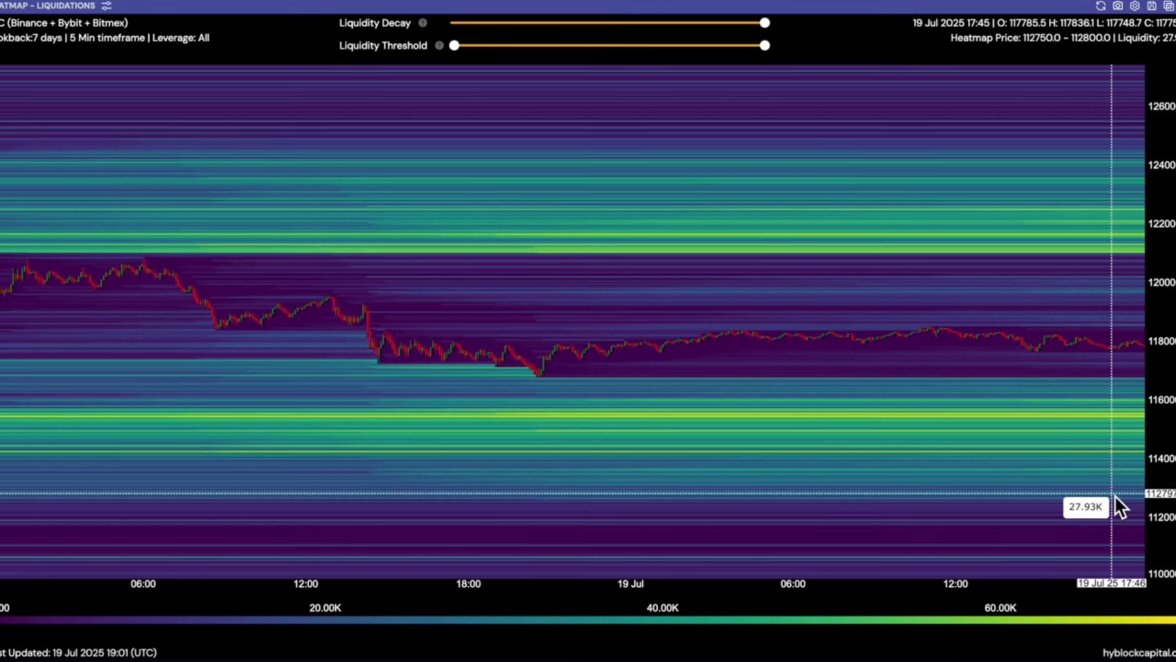Click the 12:00 time label near right side
This screenshot has height=662, width=1176.
coord(955,584)
